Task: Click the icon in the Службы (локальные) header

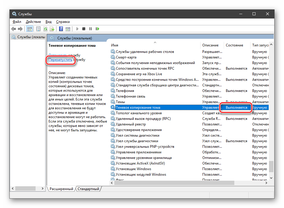Action: [x=52, y=38]
